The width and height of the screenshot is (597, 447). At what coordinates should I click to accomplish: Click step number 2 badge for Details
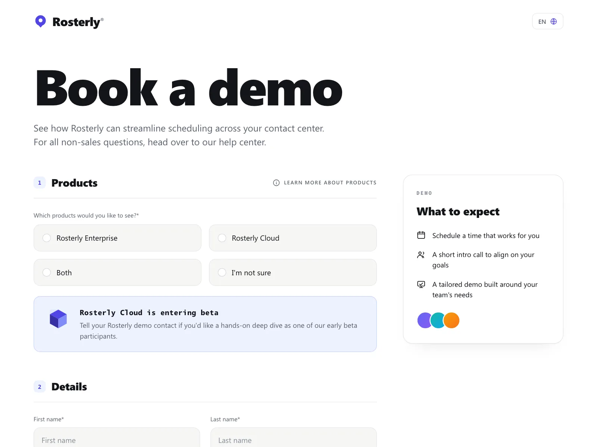[40, 387]
